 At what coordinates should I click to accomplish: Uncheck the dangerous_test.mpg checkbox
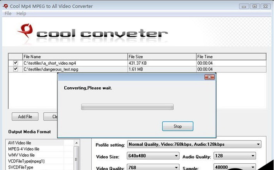[16, 69]
